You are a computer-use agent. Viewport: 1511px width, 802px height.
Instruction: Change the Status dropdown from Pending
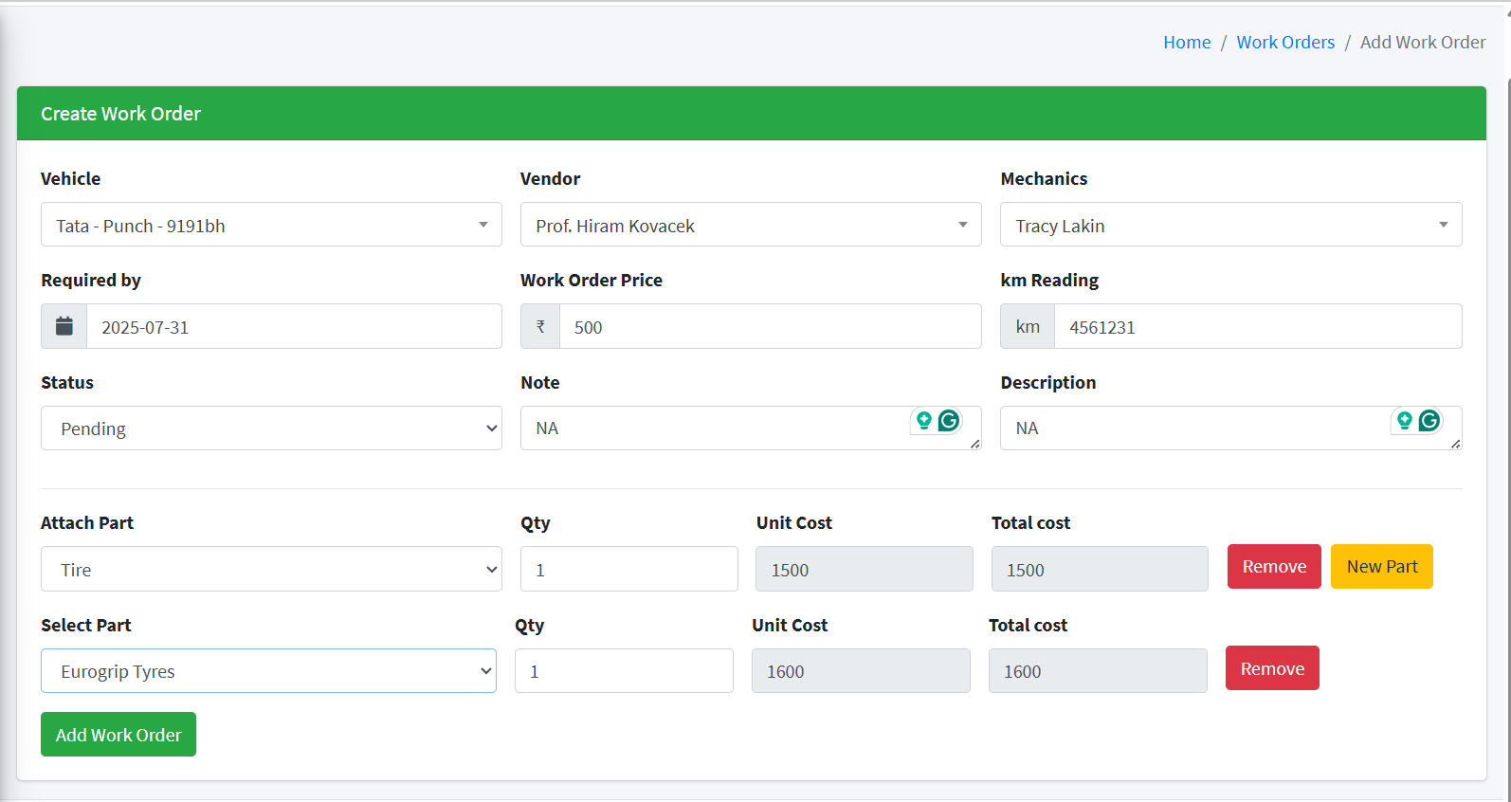tap(271, 428)
